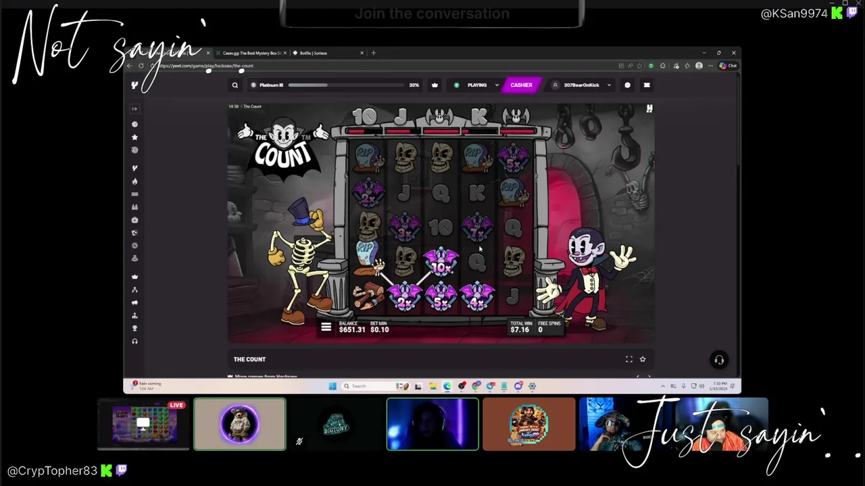The width and height of the screenshot is (865, 486).
Task: Open a new browser tab
Action: (374, 53)
